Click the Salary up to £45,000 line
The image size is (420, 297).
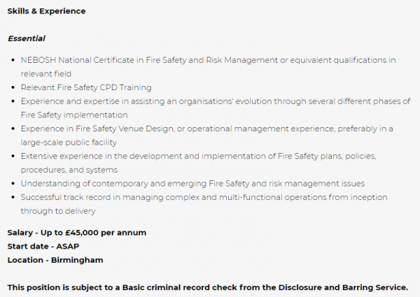tap(76, 233)
